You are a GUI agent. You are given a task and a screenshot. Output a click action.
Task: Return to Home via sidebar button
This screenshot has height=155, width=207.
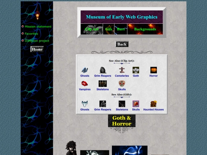pos(37,49)
